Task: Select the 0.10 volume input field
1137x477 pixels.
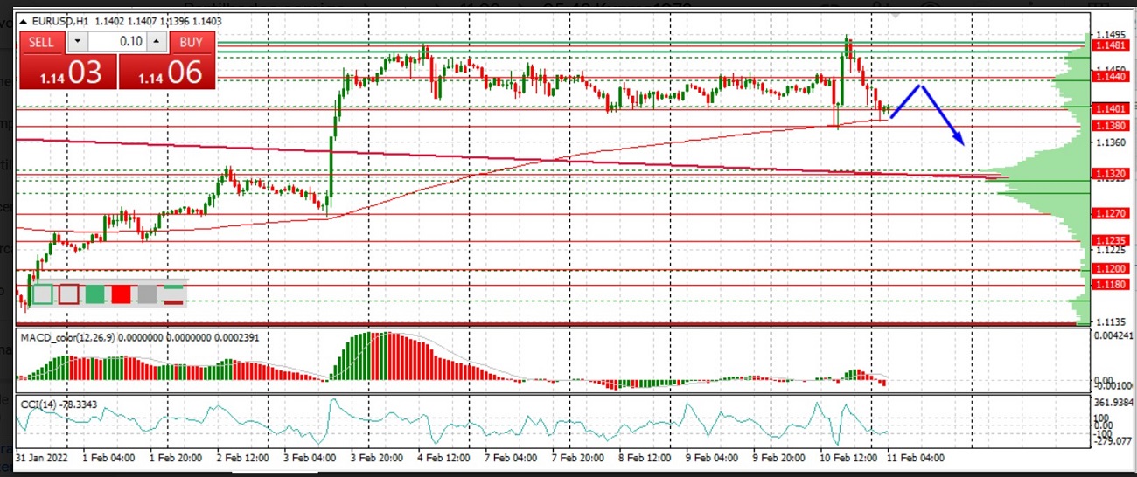Action: (117, 42)
